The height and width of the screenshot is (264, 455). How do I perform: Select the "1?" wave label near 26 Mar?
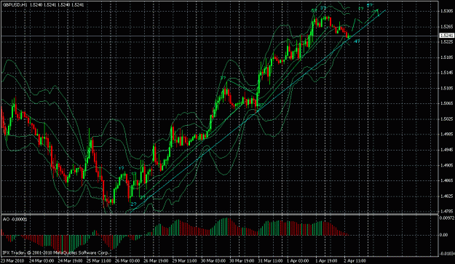click(x=122, y=169)
